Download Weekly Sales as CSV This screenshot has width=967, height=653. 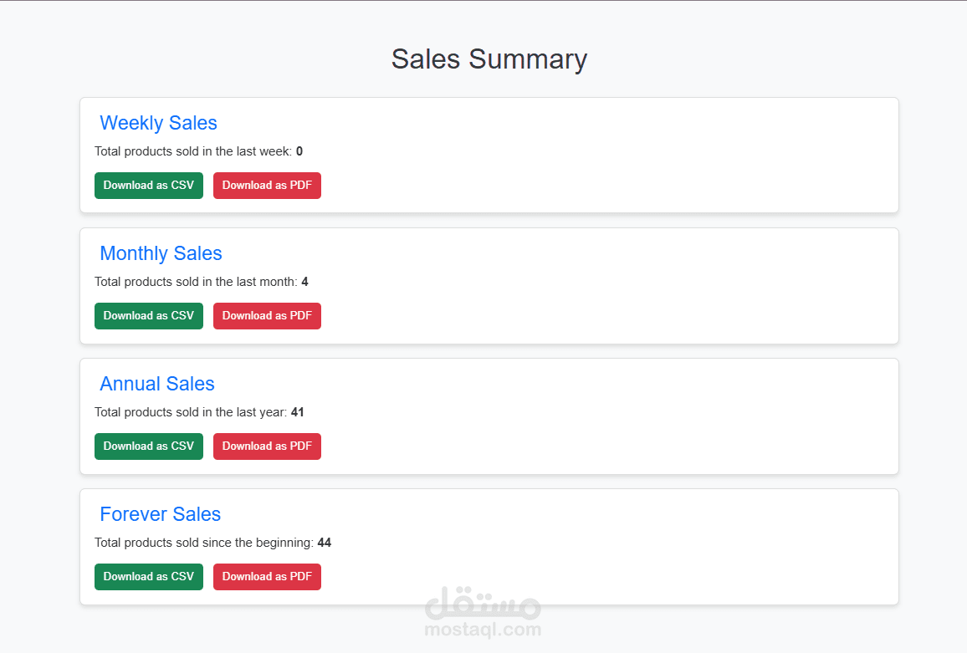[149, 186]
